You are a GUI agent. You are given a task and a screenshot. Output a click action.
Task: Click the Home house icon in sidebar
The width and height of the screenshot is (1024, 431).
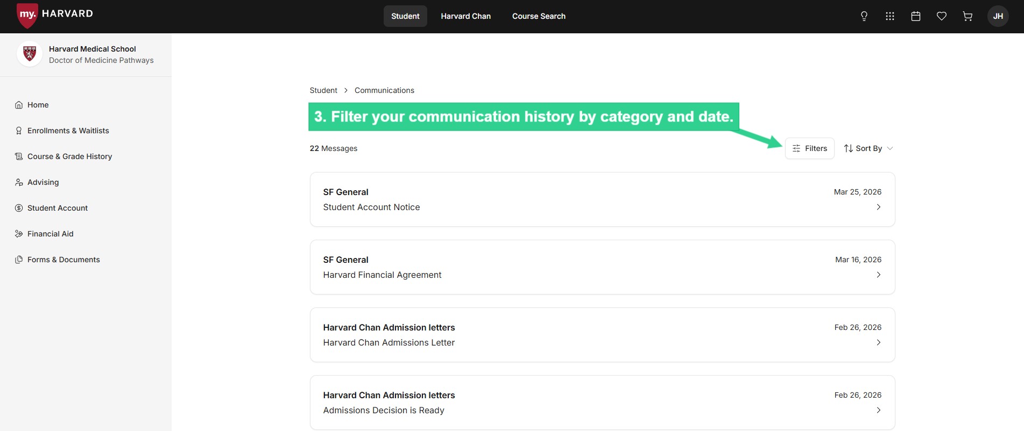click(19, 105)
